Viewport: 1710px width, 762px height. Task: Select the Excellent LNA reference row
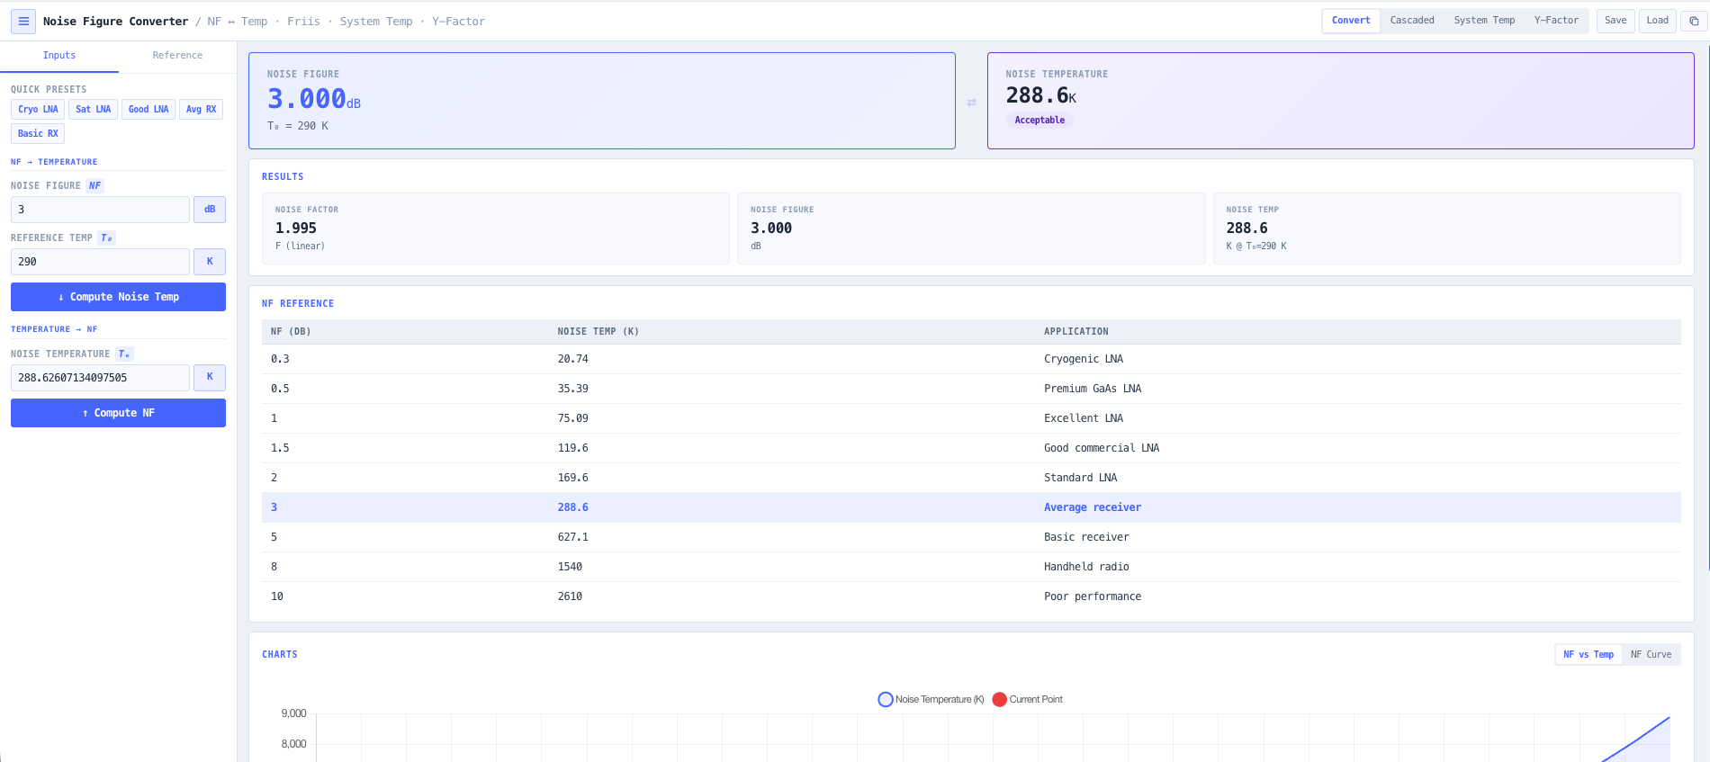[971, 418]
